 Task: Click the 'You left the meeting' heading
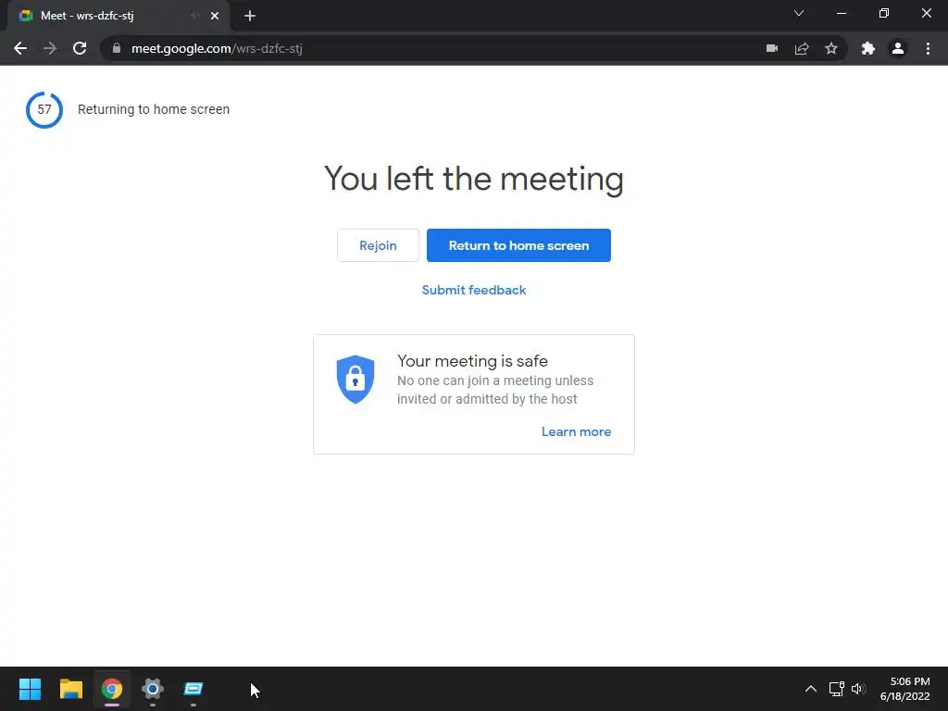click(474, 179)
